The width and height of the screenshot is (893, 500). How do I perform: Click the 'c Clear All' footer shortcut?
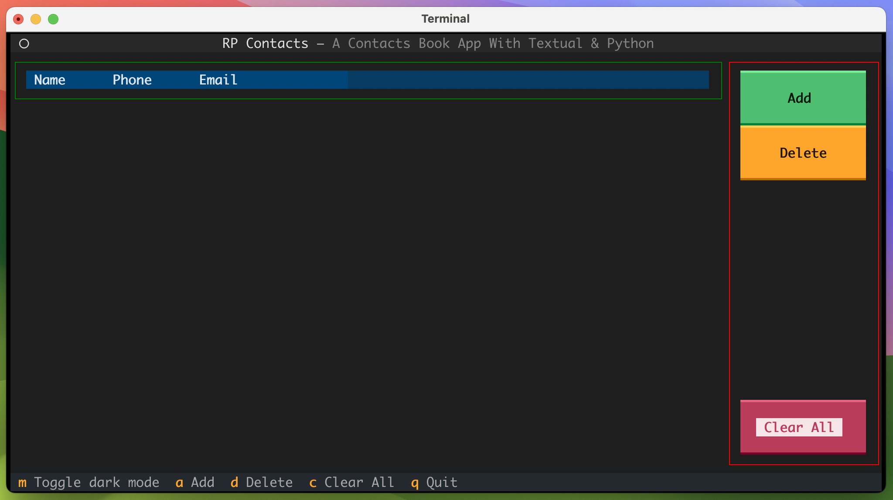click(x=351, y=483)
